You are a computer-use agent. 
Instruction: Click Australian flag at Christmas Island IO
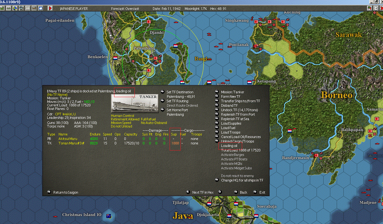click(x=109, y=216)
